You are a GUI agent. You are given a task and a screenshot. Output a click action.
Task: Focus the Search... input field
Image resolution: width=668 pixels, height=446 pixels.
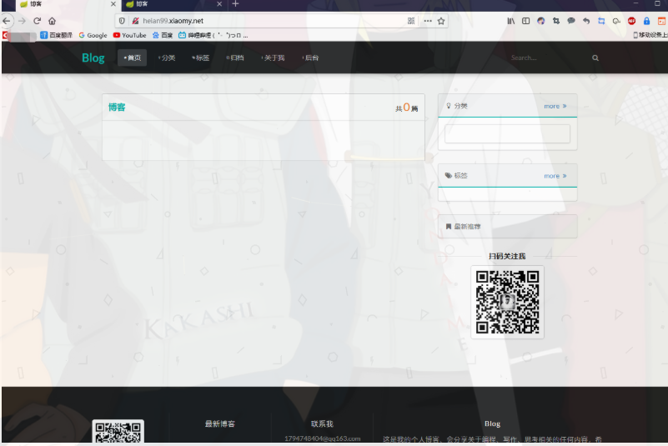pyautogui.click(x=547, y=58)
